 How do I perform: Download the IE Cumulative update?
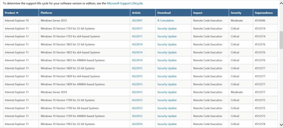coord(166,21)
